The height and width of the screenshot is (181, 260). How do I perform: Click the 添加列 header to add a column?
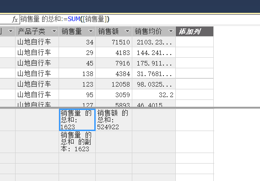coord(195,31)
